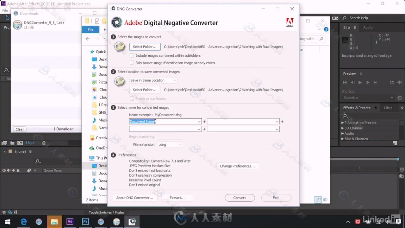
Task: Click the Convert button
Action: pyautogui.click(x=240, y=198)
